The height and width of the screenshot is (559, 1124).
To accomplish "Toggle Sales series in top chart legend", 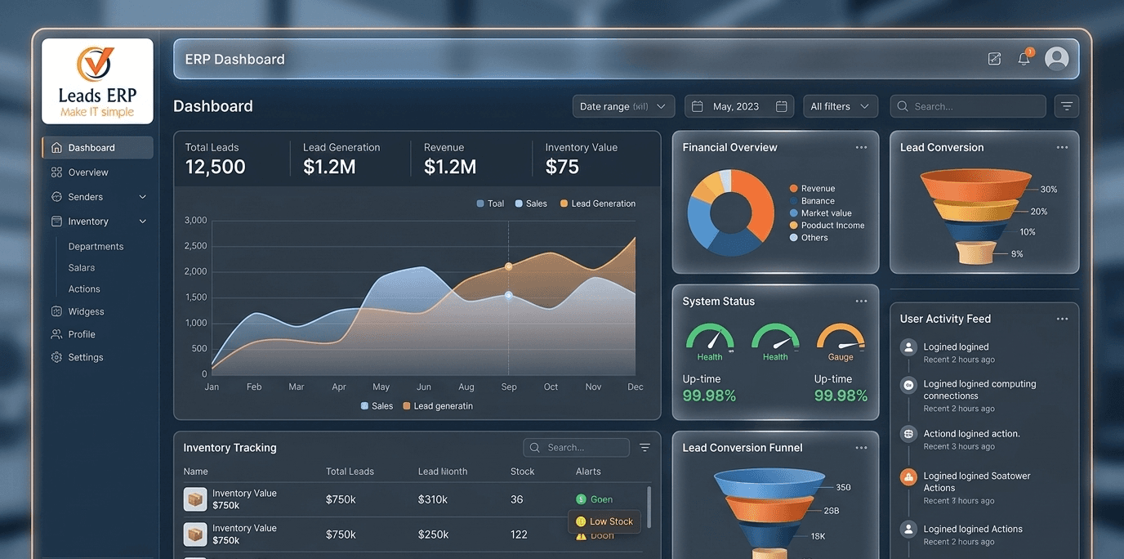I will click(531, 203).
